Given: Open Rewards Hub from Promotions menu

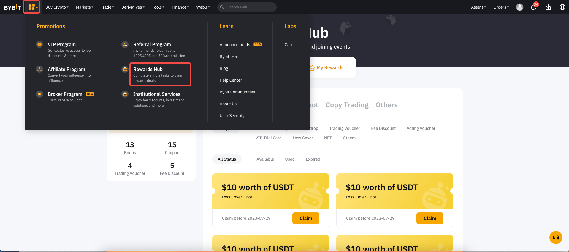Looking at the screenshot, I should [160, 75].
